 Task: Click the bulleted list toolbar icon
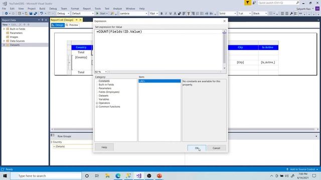click(202, 13)
